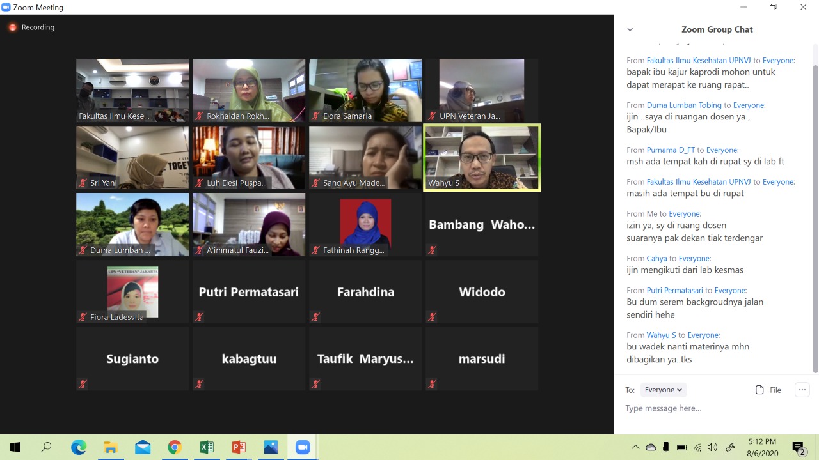Screen dimensions: 819x460
Task: Open the chat more options ellipsis button
Action: tap(802, 390)
